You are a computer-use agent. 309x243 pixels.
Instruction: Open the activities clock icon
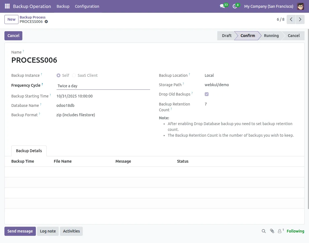[x=235, y=6]
